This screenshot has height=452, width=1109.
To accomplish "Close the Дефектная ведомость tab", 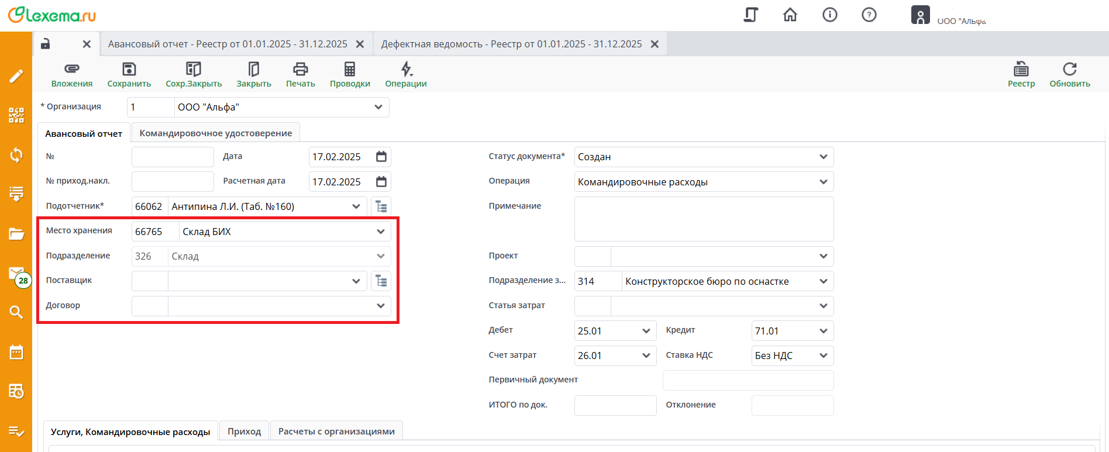I will (655, 44).
